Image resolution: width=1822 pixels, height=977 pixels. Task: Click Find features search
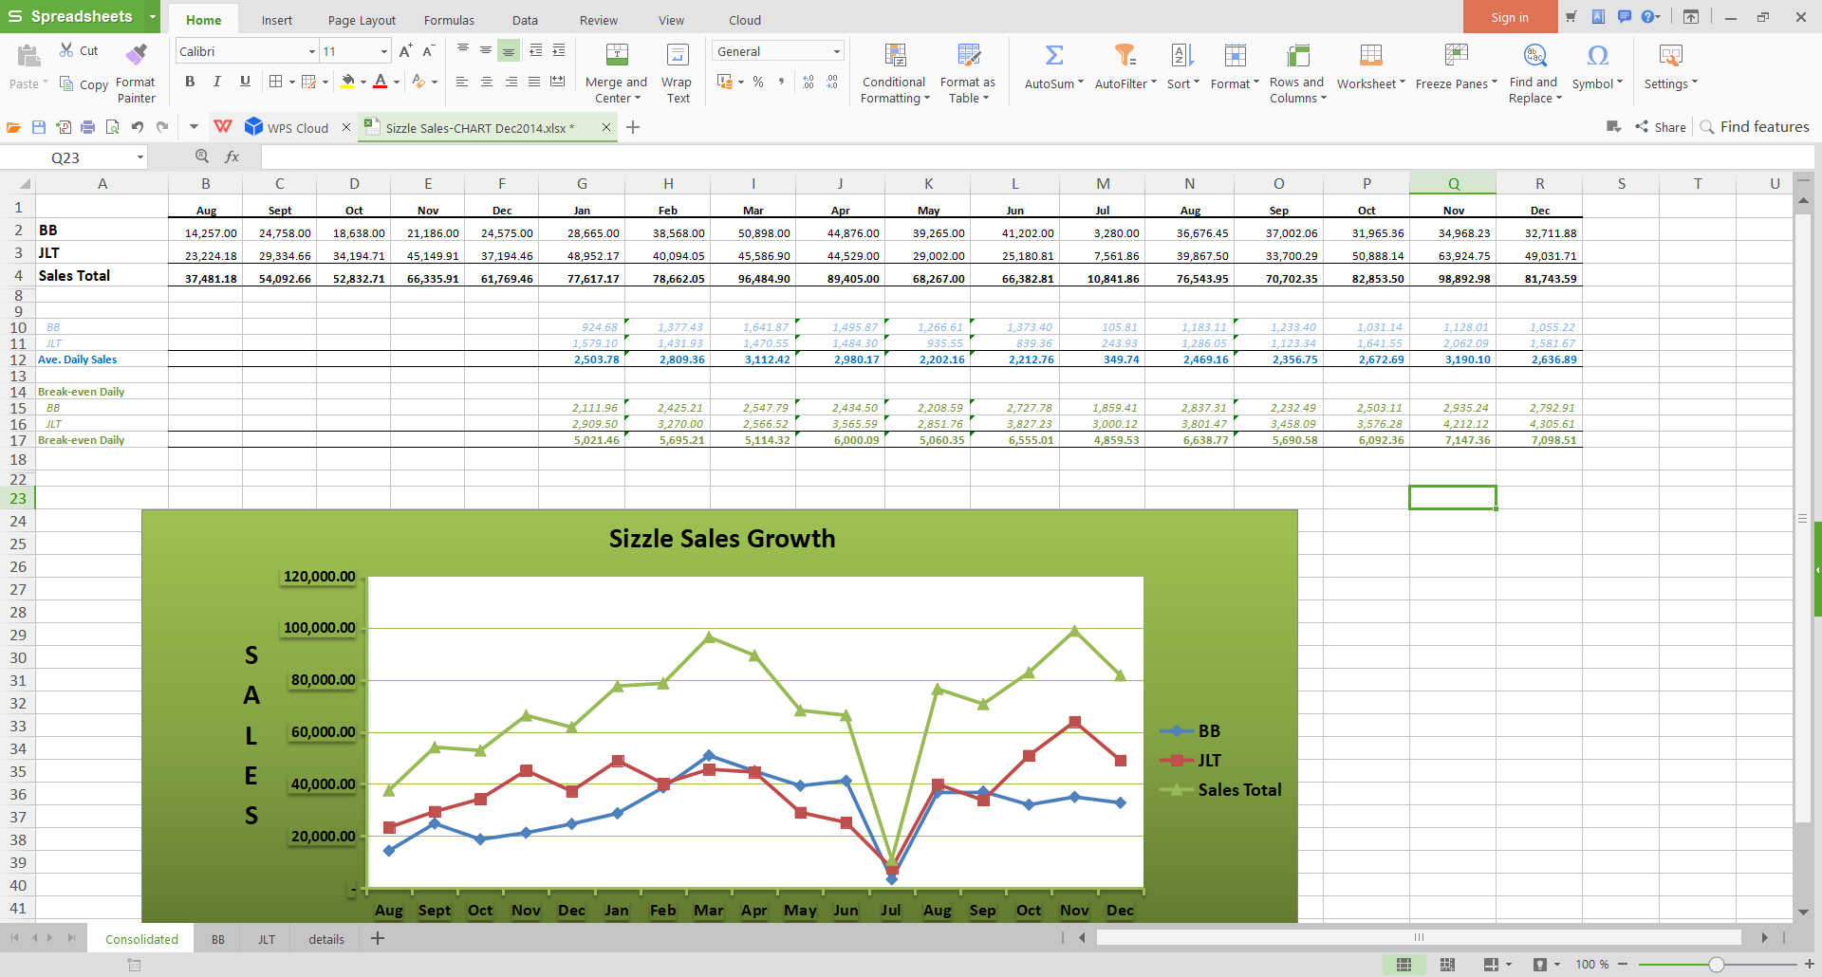click(1755, 127)
